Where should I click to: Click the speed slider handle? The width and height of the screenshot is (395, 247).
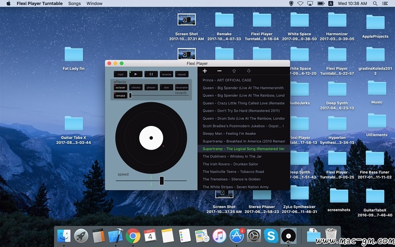pyautogui.click(x=161, y=181)
